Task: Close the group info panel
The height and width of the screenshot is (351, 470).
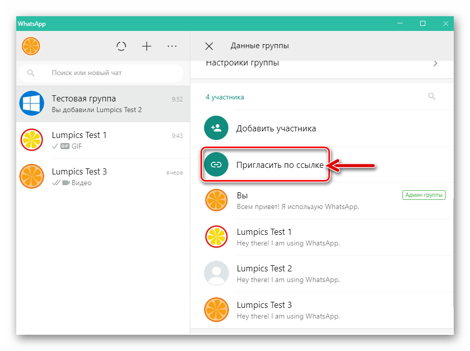Action: (x=209, y=46)
